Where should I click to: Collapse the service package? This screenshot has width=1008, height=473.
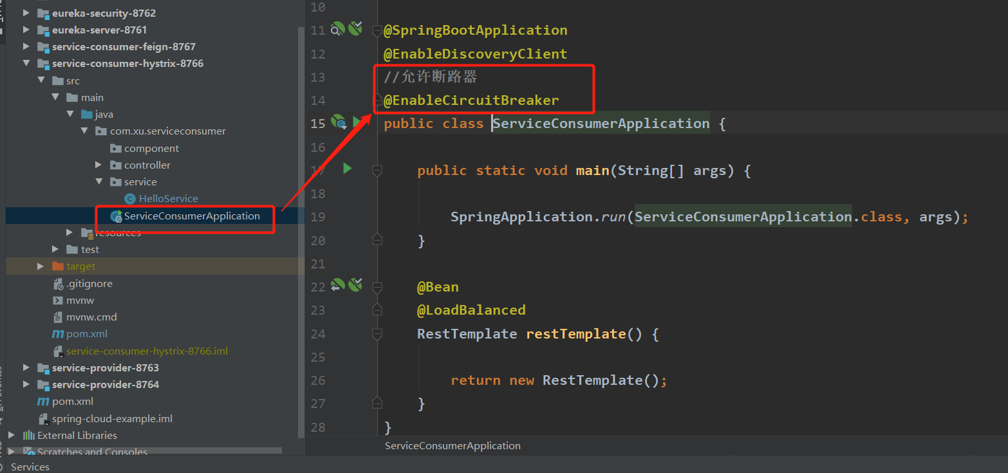click(x=98, y=181)
